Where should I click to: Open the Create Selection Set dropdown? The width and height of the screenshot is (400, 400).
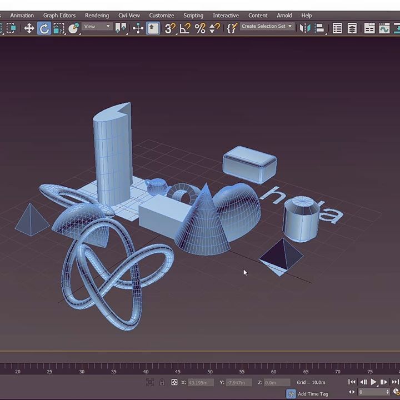(x=267, y=26)
